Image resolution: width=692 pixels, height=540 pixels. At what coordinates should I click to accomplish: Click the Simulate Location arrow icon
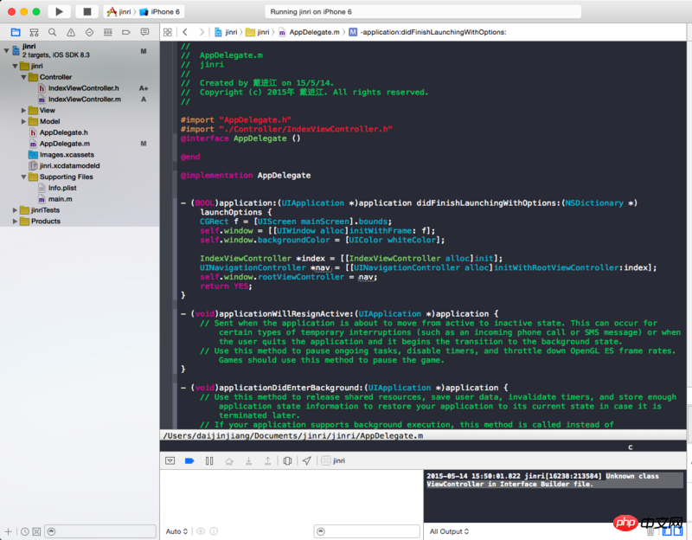tap(306, 461)
